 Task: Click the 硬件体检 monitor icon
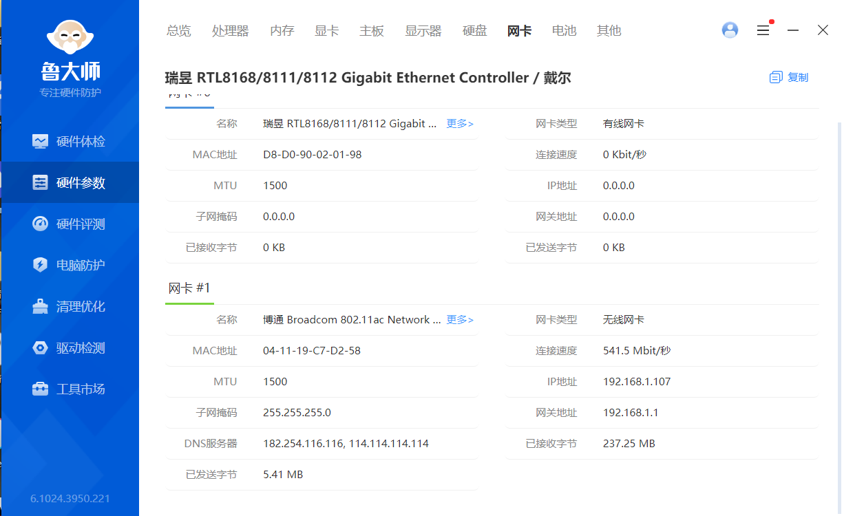pos(41,142)
